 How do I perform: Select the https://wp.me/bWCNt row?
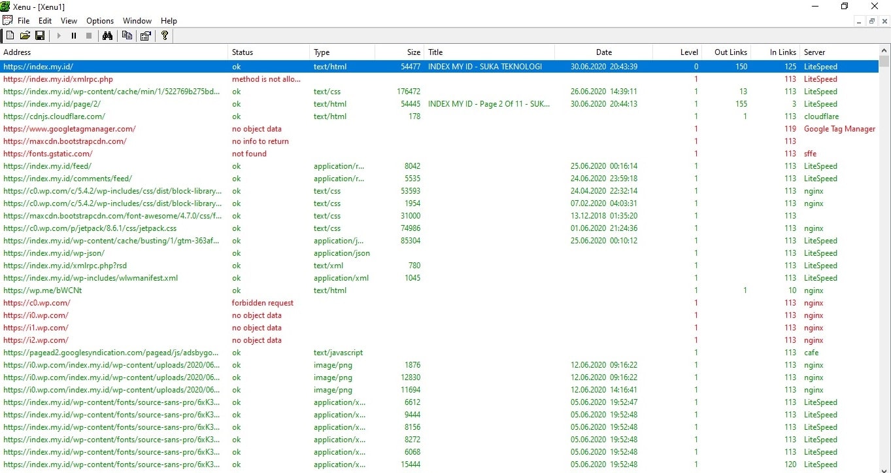439,290
